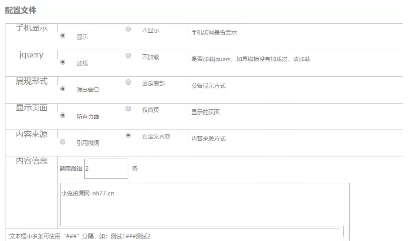
Task: Pick 仅首页 radio for 显示页面
Action: click(128, 108)
